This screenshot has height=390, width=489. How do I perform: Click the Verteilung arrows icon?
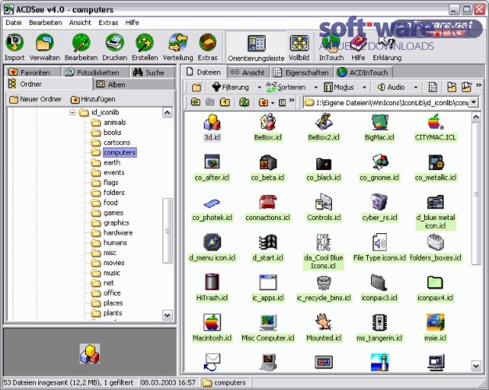[178, 48]
